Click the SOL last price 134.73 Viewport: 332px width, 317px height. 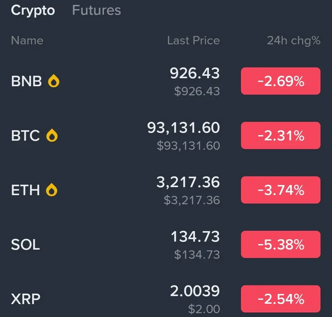[195, 237]
